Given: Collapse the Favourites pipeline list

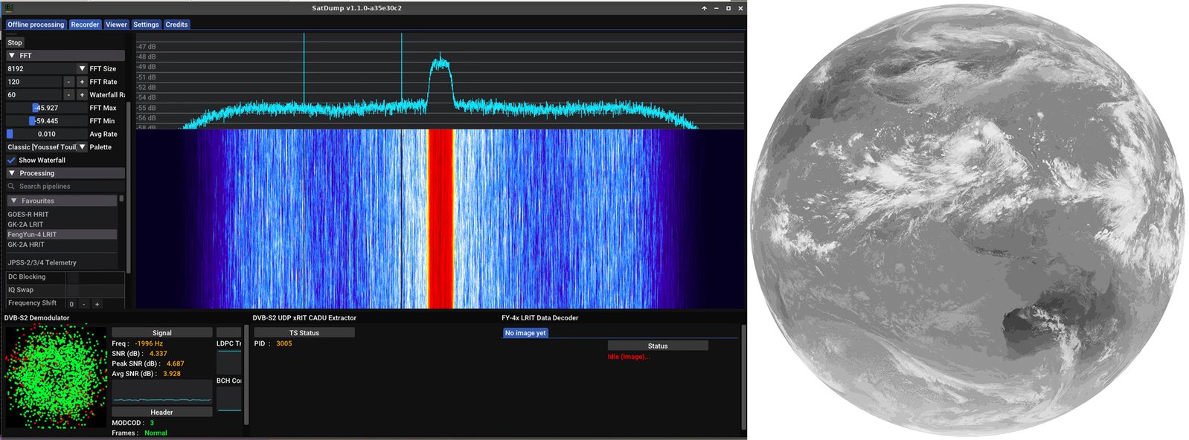Looking at the screenshot, I should pos(13,201).
